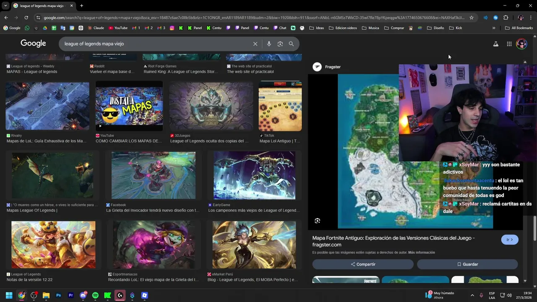Open Discord from the taskbar
Image resolution: width=537 pixels, height=302 pixels.
click(83, 295)
